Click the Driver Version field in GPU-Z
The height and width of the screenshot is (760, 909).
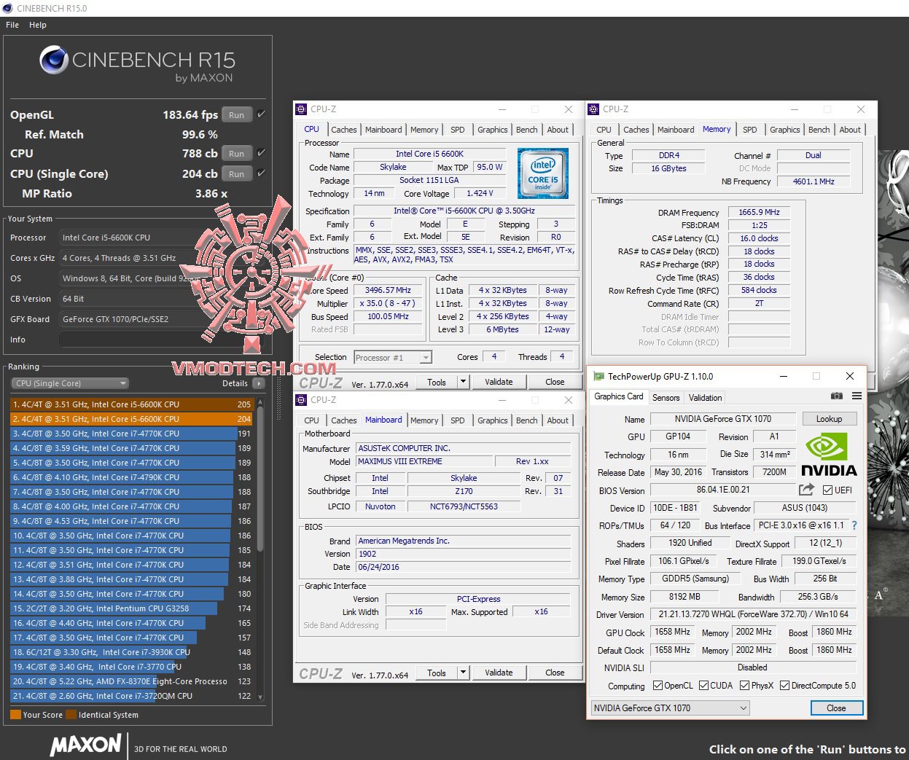point(753,614)
